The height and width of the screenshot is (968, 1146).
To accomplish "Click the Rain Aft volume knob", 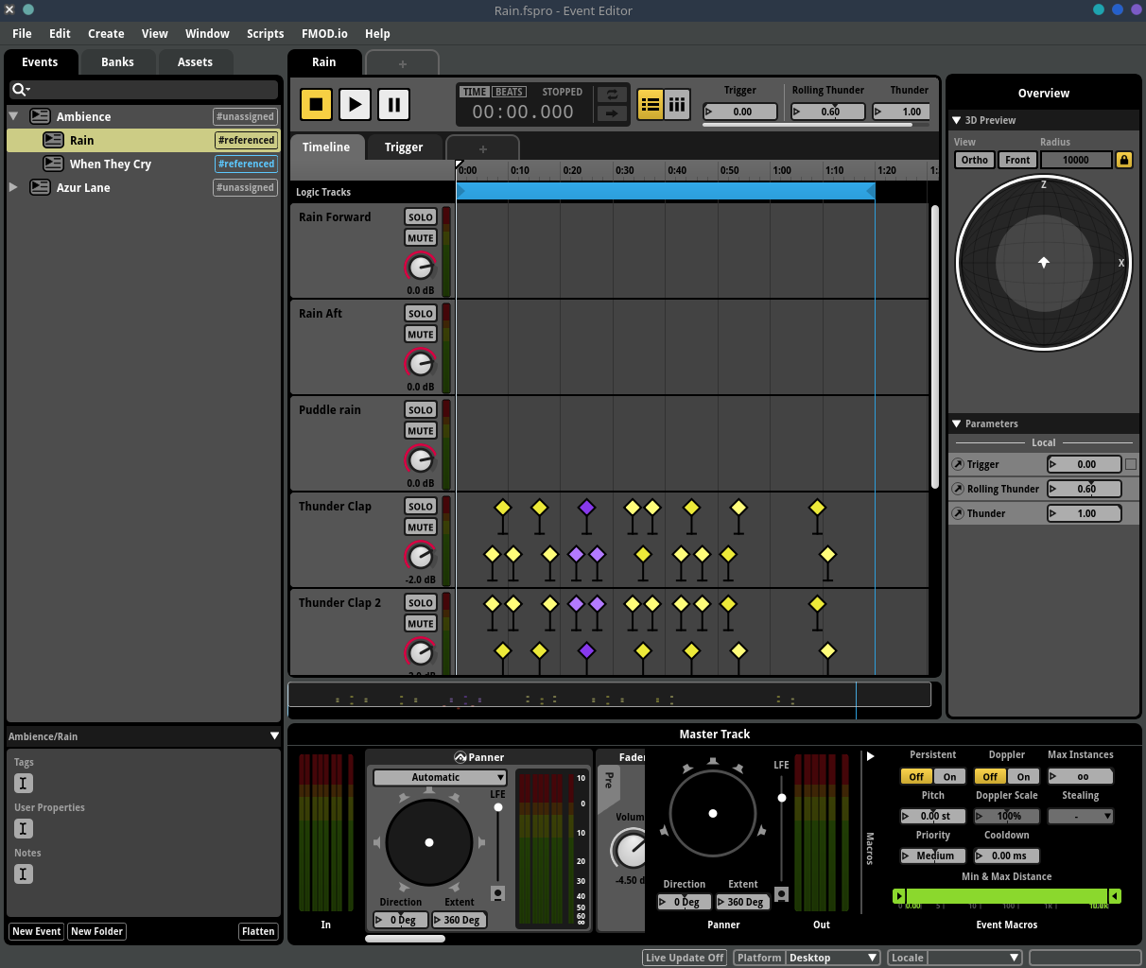I will click(420, 364).
